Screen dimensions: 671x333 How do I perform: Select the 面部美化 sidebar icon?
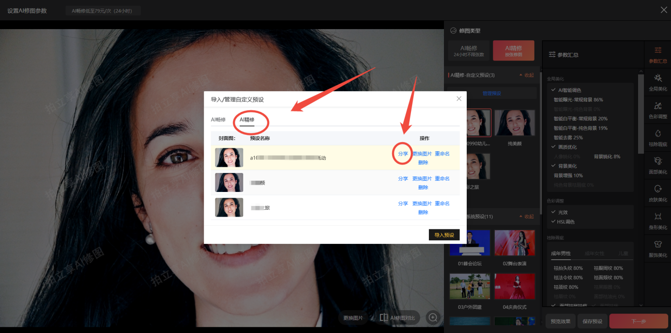point(657,165)
